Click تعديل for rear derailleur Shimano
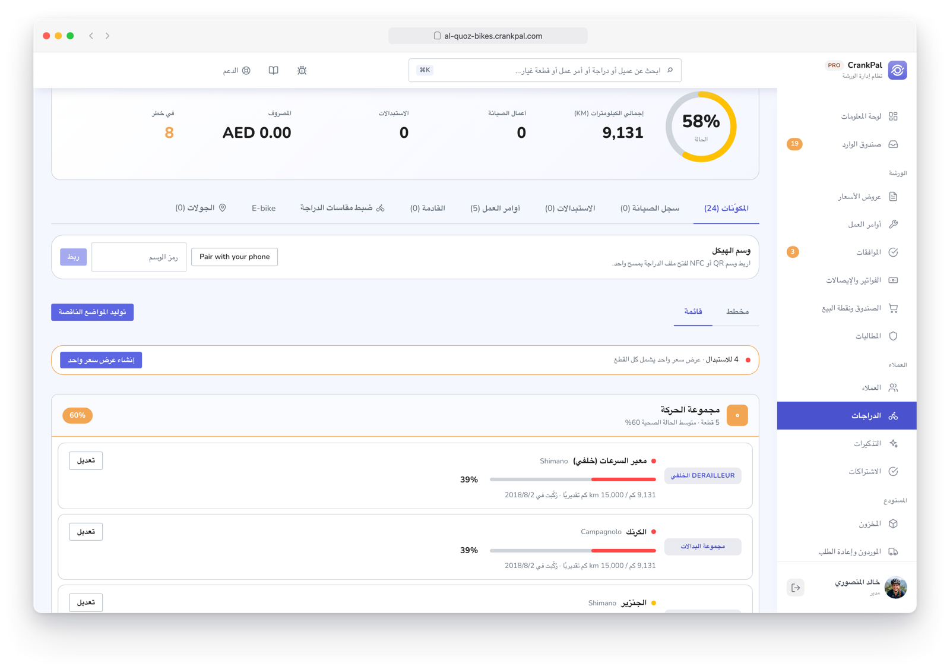 [85, 460]
